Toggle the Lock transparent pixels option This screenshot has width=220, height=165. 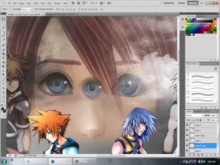pos(192,120)
